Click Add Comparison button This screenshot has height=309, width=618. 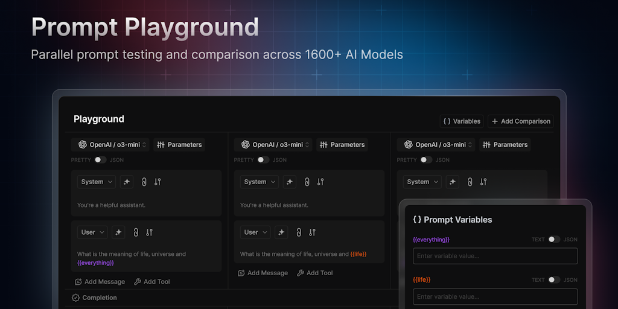click(x=521, y=121)
